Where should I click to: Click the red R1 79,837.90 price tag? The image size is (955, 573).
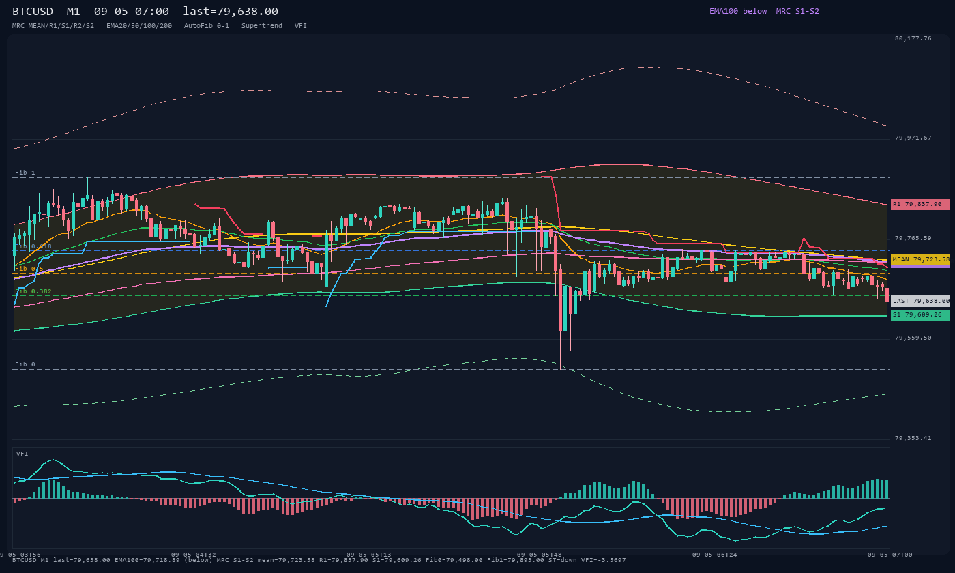pyautogui.click(x=920, y=204)
